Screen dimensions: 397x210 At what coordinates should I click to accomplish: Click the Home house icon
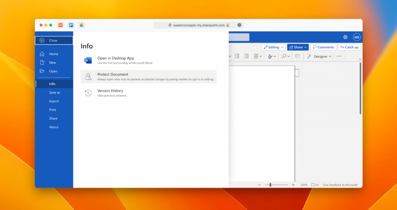click(x=42, y=54)
